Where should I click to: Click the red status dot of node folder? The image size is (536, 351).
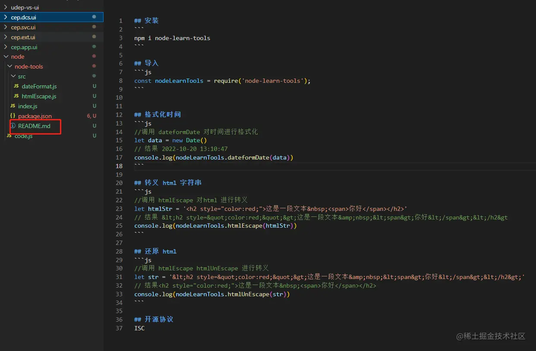coord(94,56)
